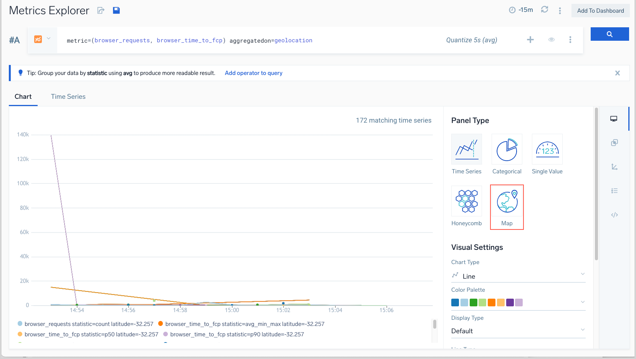Image resolution: width=636 pixels, height=359 pixels.
Task: Toggle browser_time_to_fcp statistic=p50 legend item
Action: 88,334
